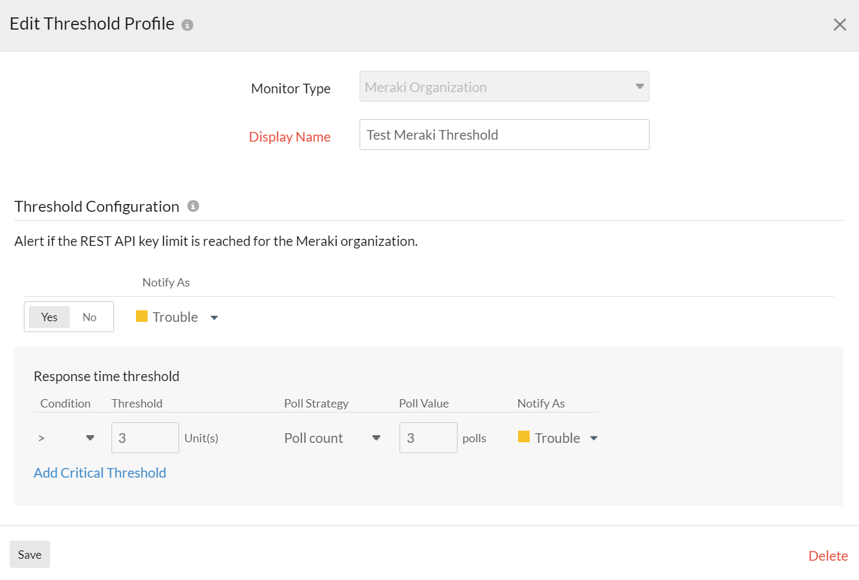Screen dimensions: 859x580
Task: Click the polls label
Action: (x=474, y=438)
